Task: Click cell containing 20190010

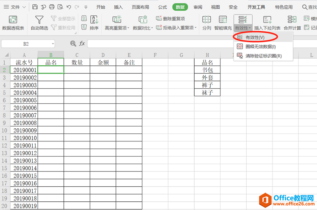Action: [x=24, y=138]
